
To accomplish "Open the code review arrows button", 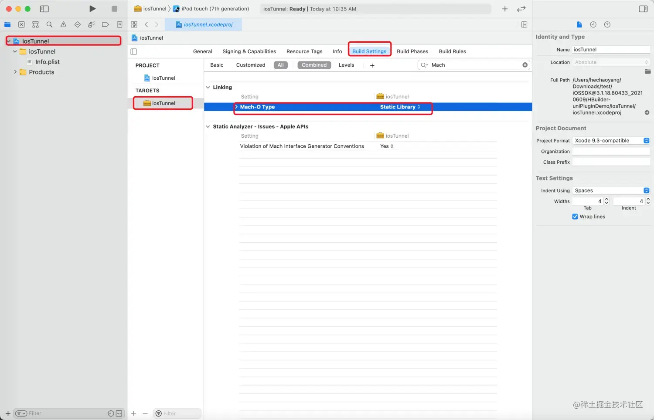I will pos(521,9).
